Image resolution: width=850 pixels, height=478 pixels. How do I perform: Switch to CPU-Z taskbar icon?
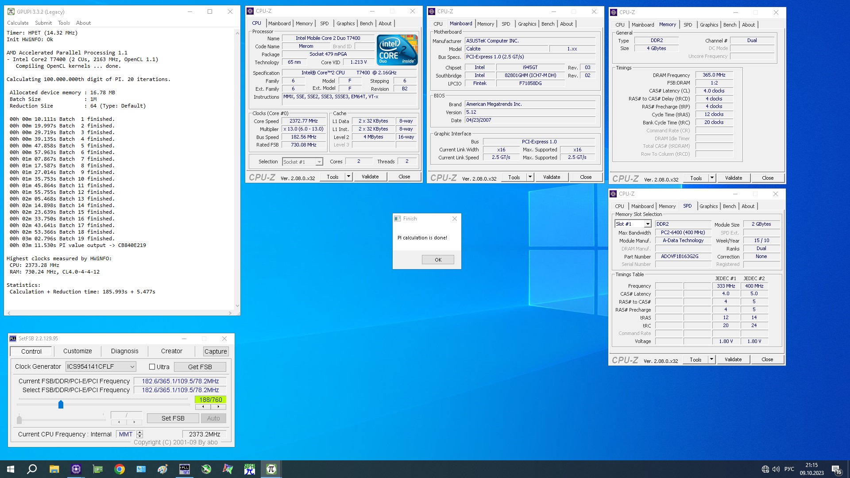coord(76,469)
